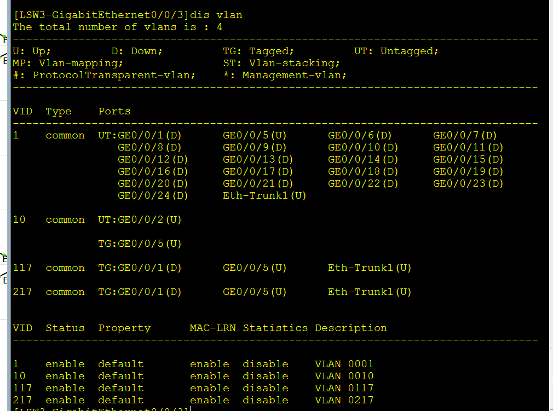Click the "#: ProtocolTransparent-vlan;" legend text
Screen dimensions: 553x411
pyautogui.click(x=104, y=75)
